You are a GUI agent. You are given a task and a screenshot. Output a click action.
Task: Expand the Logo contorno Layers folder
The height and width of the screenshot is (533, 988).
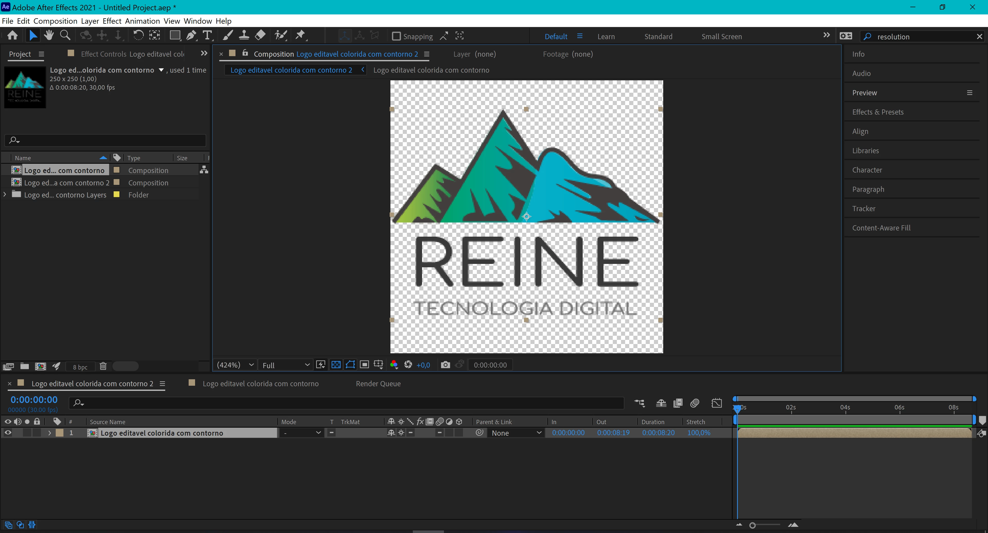[x=5, y=195]
